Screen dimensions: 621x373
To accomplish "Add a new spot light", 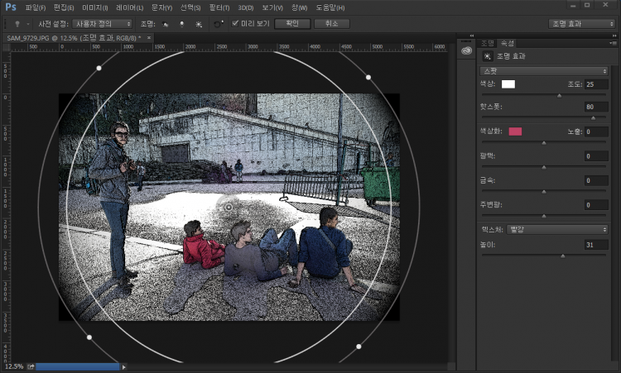I will pyautogui.click(x=163, y=24).
